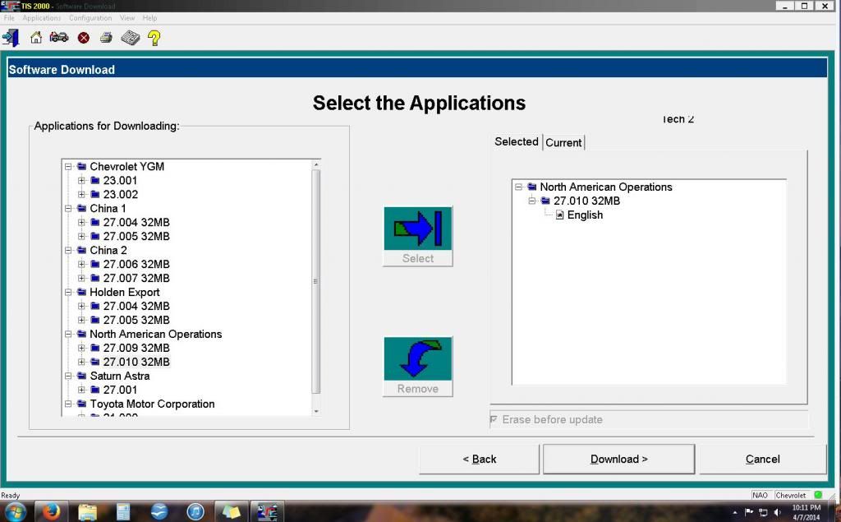Switch to the Current tab

(x=563, y=142)
